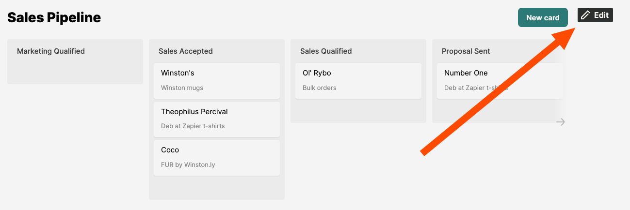This screenshot has width=630, height=210.
Task: Select the Sales Qualified column header
Action: tap(326, 51)
